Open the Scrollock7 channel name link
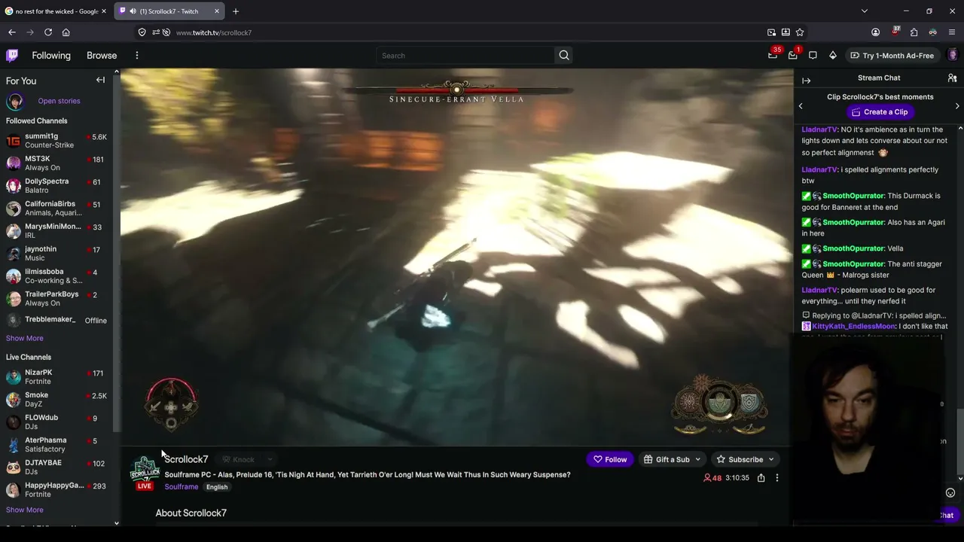The image size is (964, 542). 186,459
